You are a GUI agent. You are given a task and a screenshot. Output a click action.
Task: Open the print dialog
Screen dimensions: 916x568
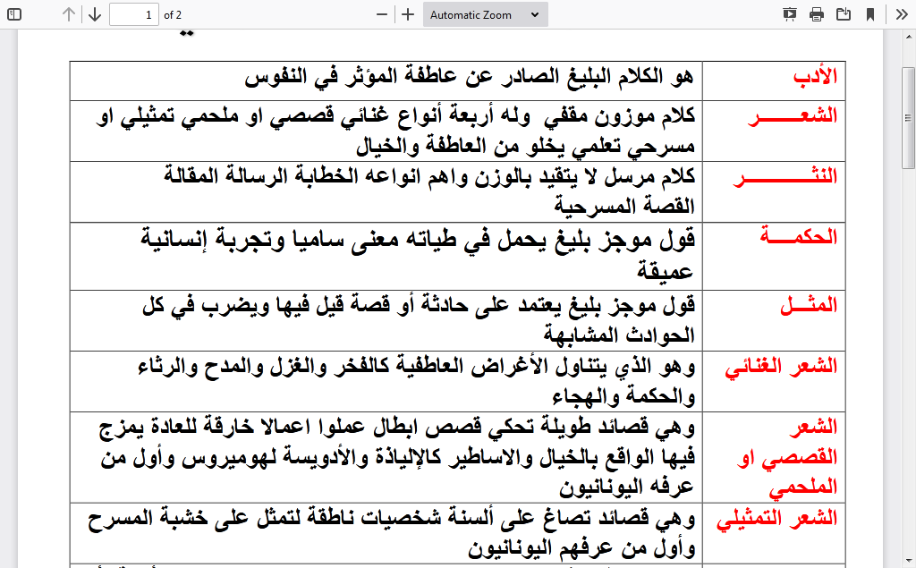tap(816, 14)
